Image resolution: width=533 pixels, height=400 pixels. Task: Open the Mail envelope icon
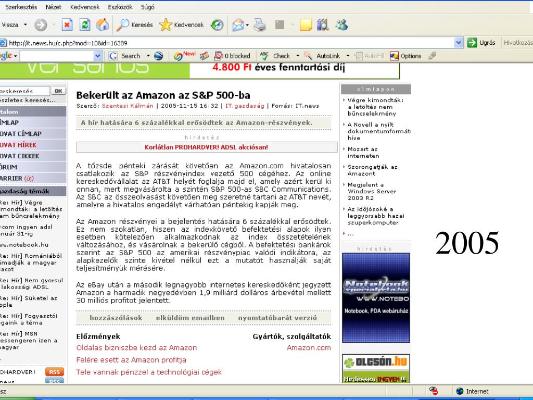click(x=238, y=25)
